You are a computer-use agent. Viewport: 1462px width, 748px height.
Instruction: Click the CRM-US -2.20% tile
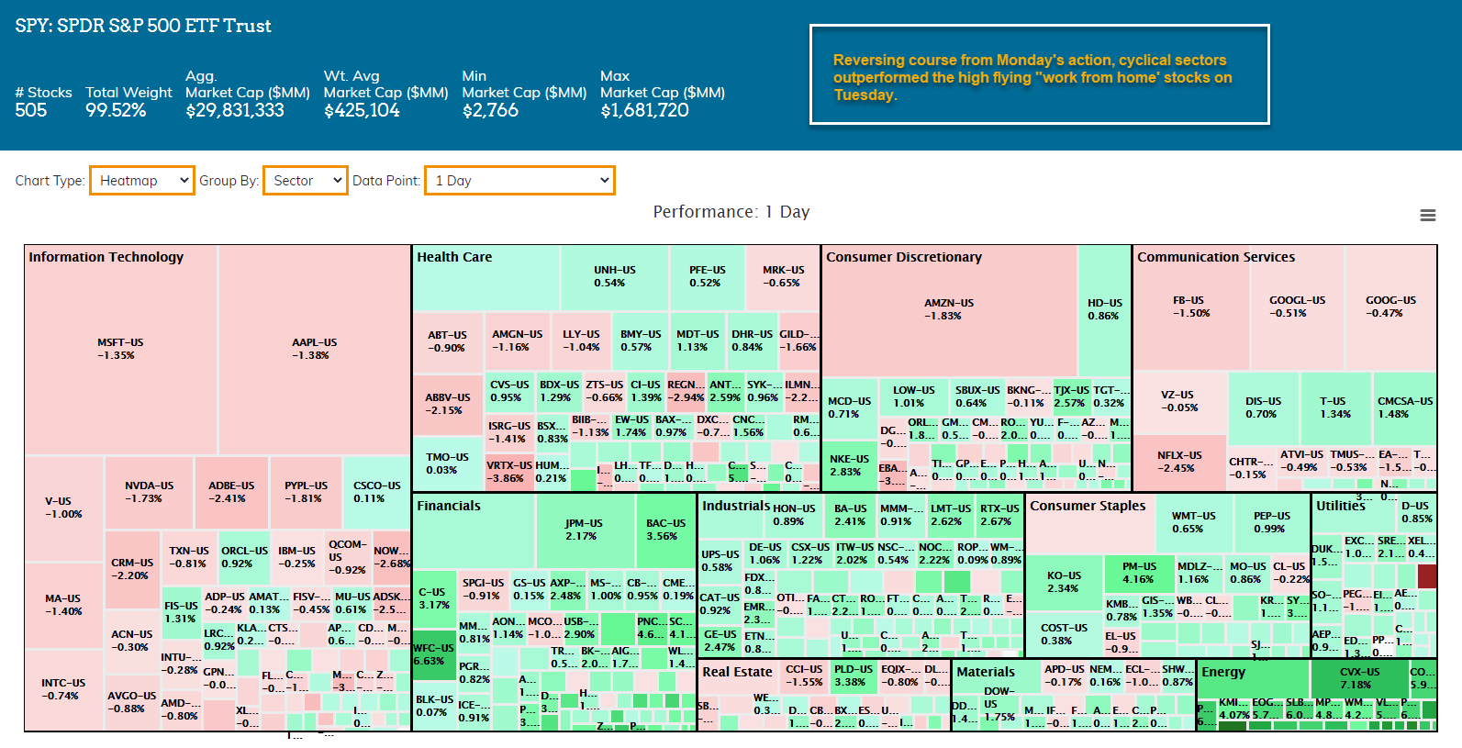[x=132, y=570]
